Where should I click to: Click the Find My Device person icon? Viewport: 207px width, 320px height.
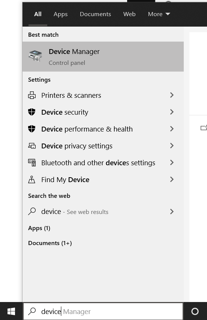pos(31,179)
